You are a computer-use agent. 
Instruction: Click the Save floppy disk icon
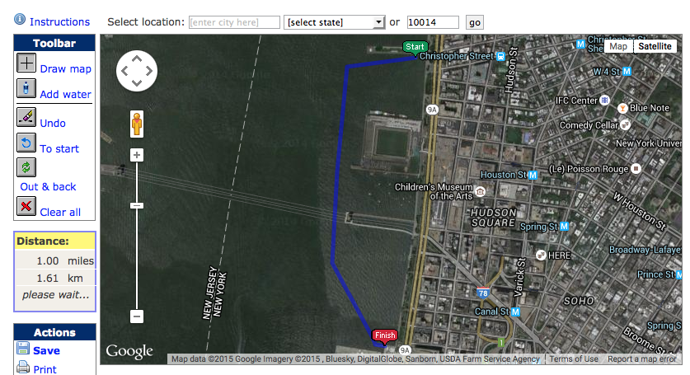tap(23, 348)
